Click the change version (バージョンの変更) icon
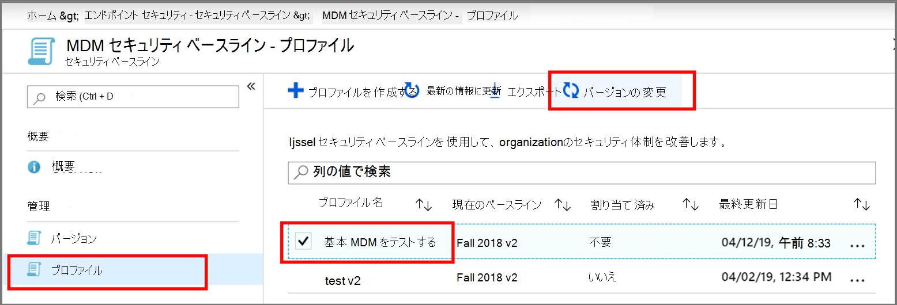This screenshot has height=305, width=897. point(571,90)
